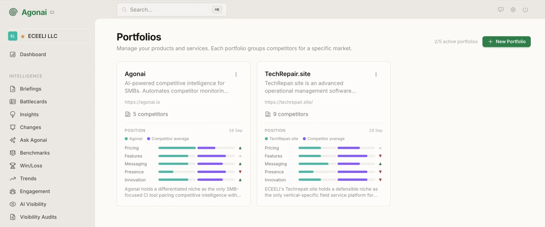Viewport: 545px width, 227px height.
Task: Open the https://agonai.io link
Action: pos(142,102)
